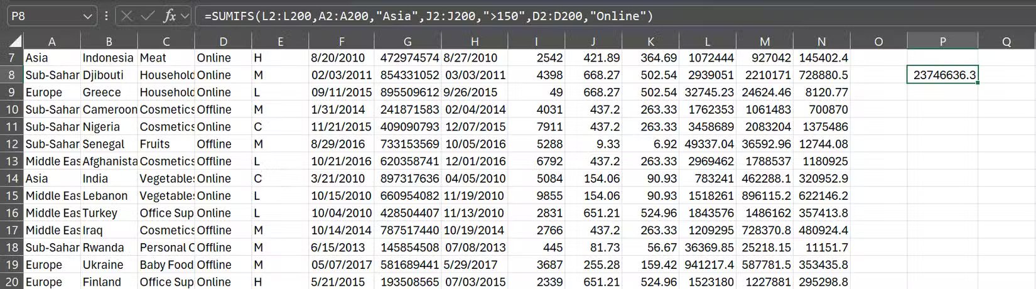Select row 20 header
1036x289 pixels.
point(11,282)
